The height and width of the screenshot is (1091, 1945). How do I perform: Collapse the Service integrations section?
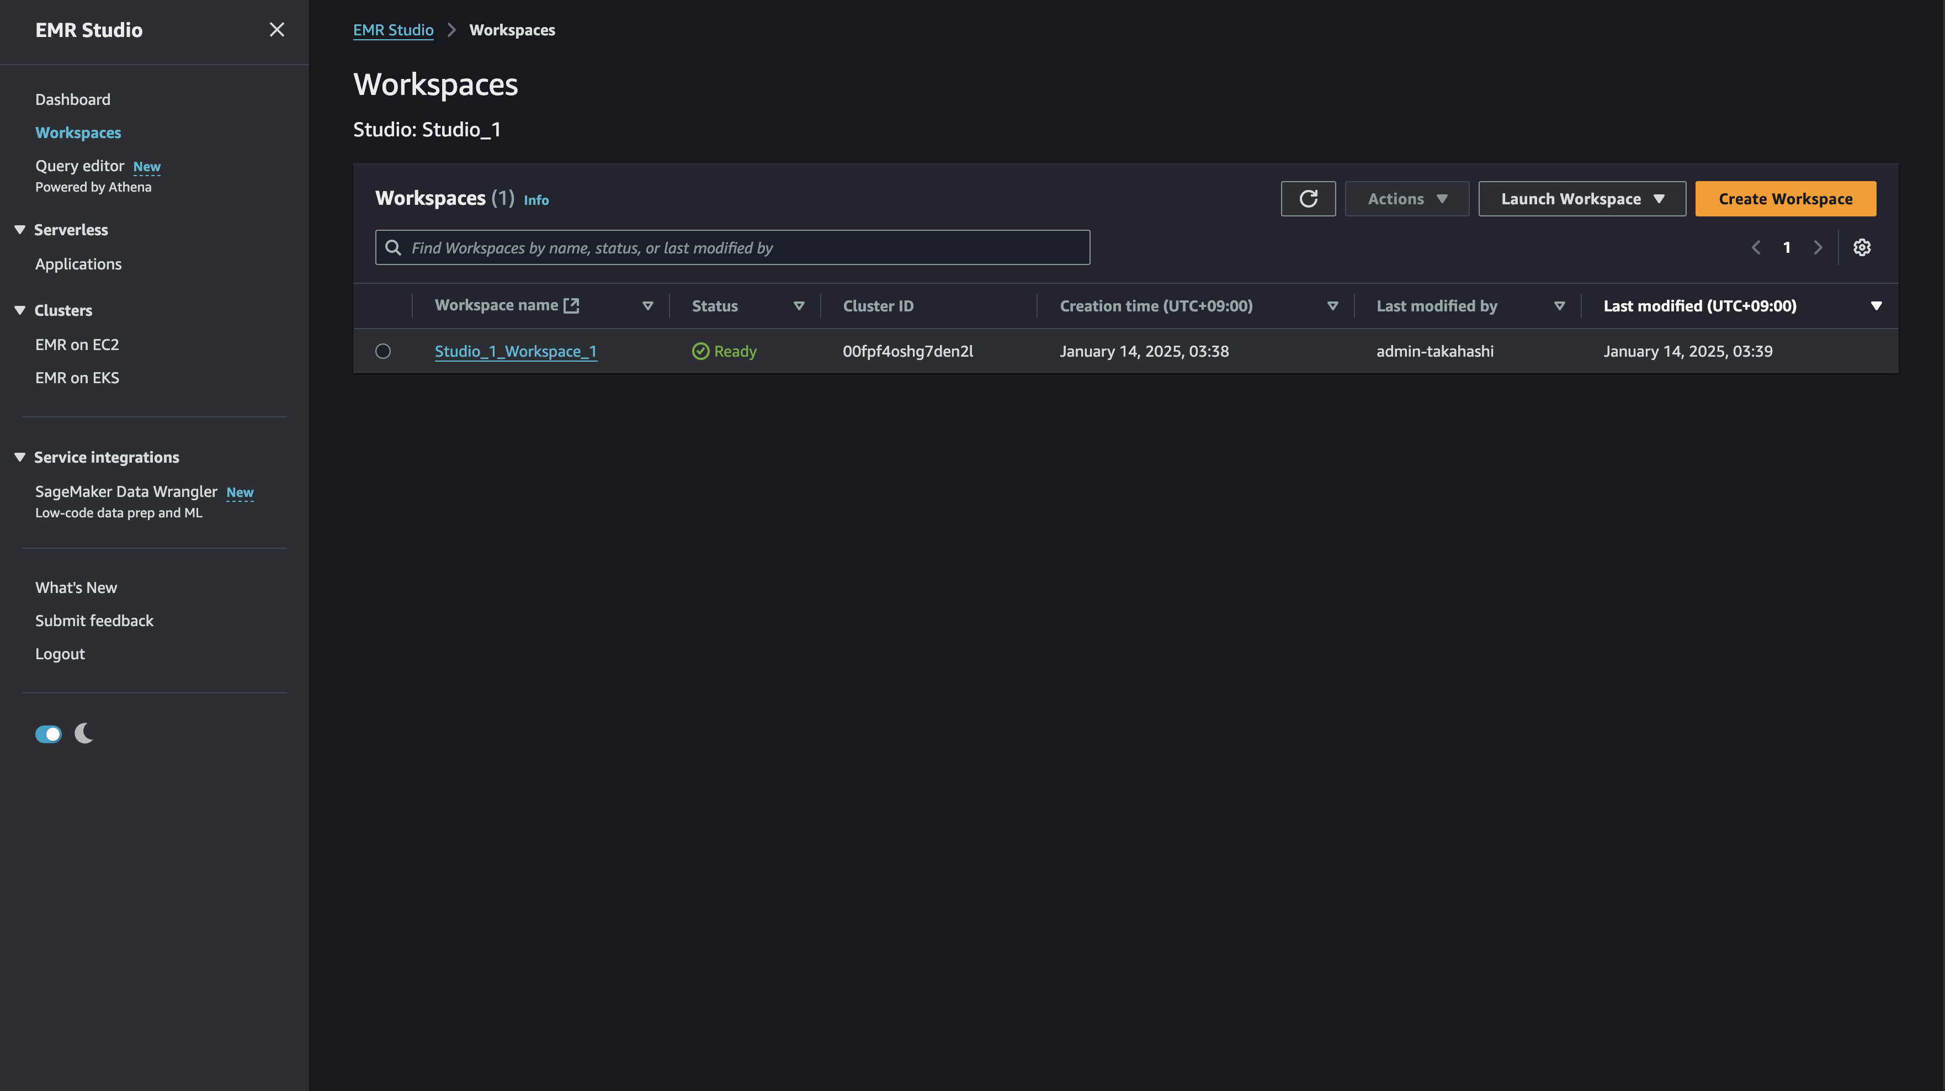(x=20, y=457)
